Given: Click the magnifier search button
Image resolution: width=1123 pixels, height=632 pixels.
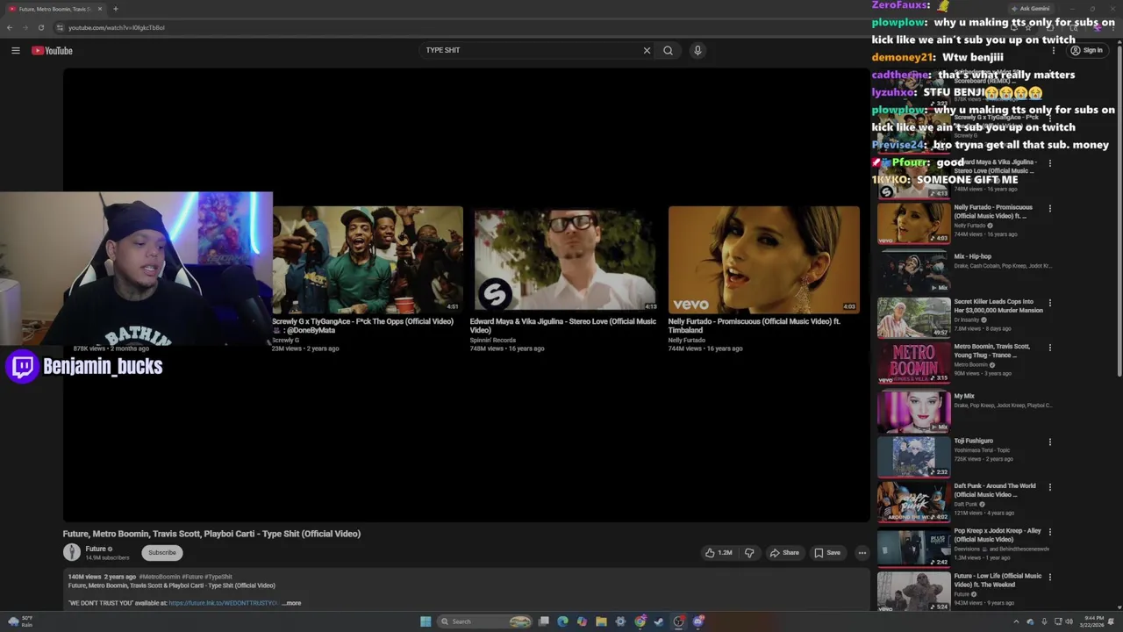Looking at the screenshot, I should (668, 50).
